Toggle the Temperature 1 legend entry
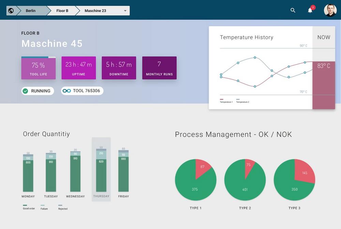The width and height of the screenshot is (341, 229). click(226, 102)
